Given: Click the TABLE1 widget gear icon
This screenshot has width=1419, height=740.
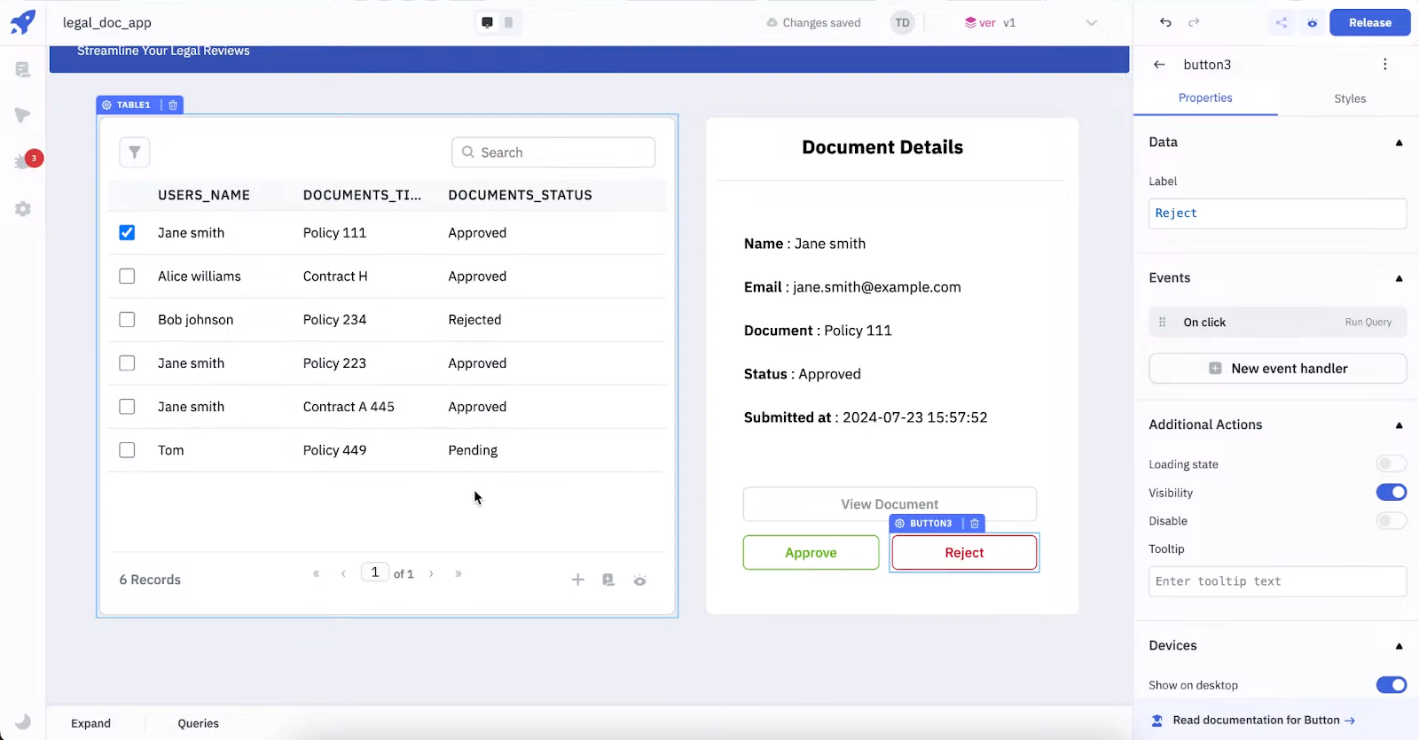Looking at the screenshot, I should 106,105.
